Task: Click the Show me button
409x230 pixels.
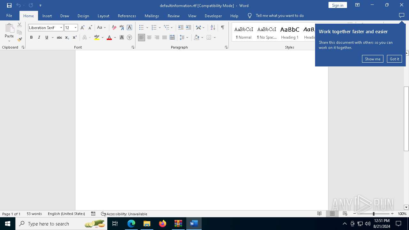Action: pyautogui.click(x=373, y=59)
